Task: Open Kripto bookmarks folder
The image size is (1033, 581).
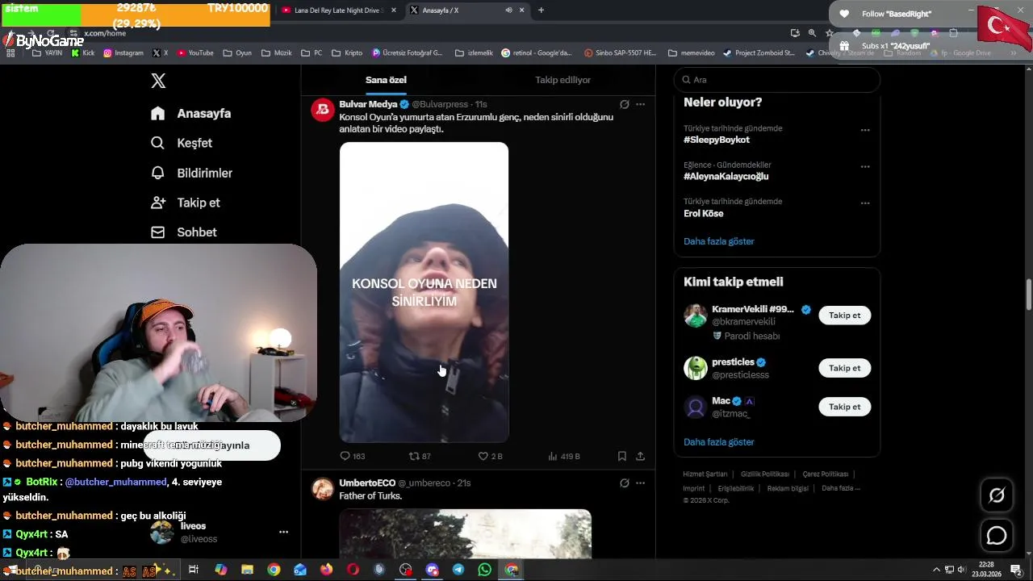Action: [x=347, y=53]
